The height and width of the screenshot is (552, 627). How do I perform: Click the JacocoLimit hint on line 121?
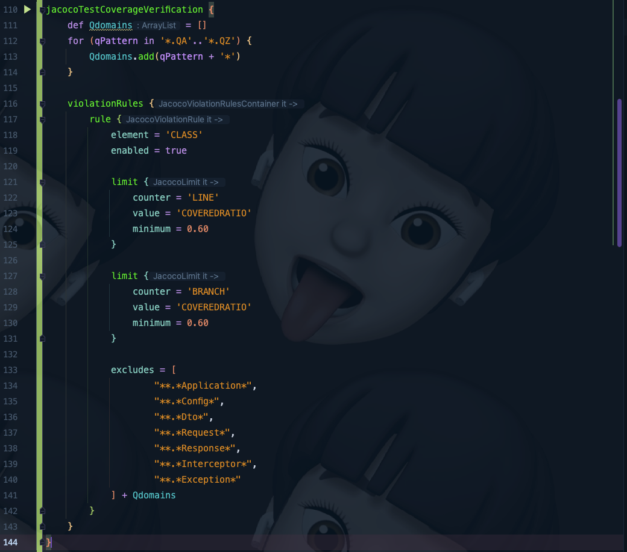click(186, 182)
